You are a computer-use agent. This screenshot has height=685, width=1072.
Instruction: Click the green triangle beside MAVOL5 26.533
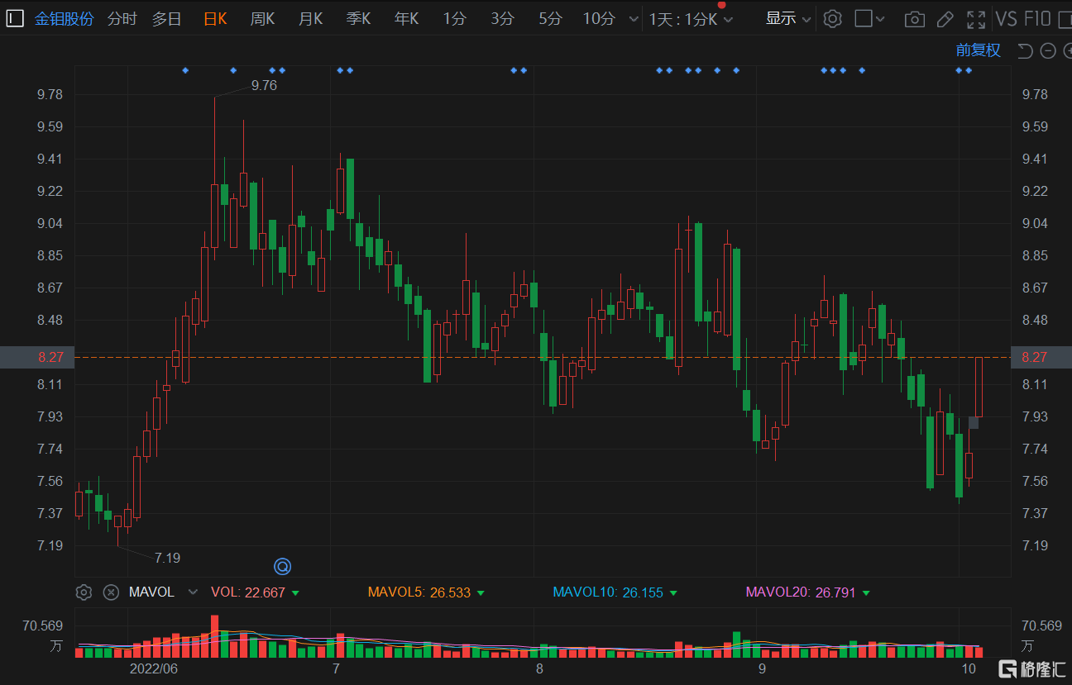pyautogui.click(x=481, y=593)
